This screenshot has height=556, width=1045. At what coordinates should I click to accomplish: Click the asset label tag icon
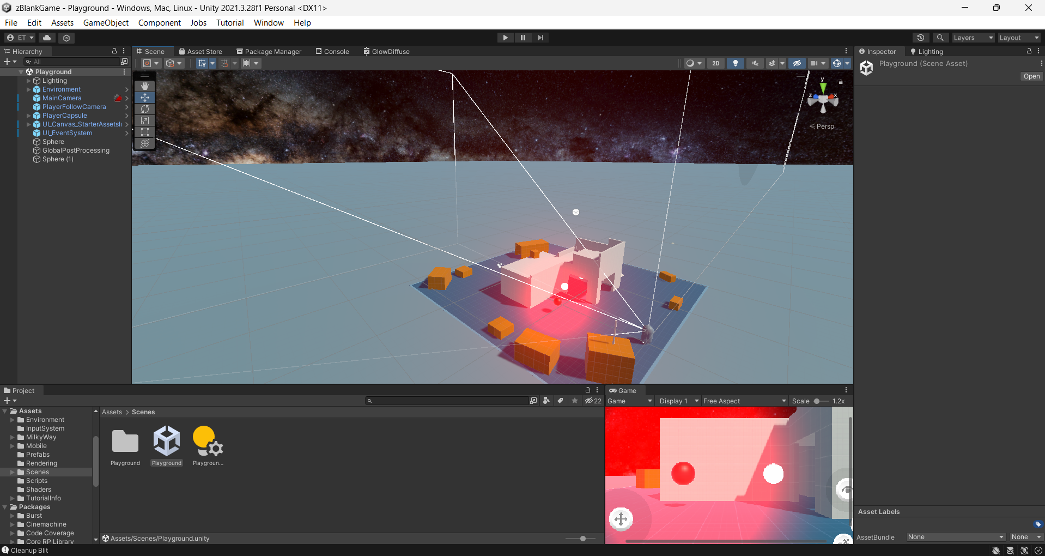1038,524
